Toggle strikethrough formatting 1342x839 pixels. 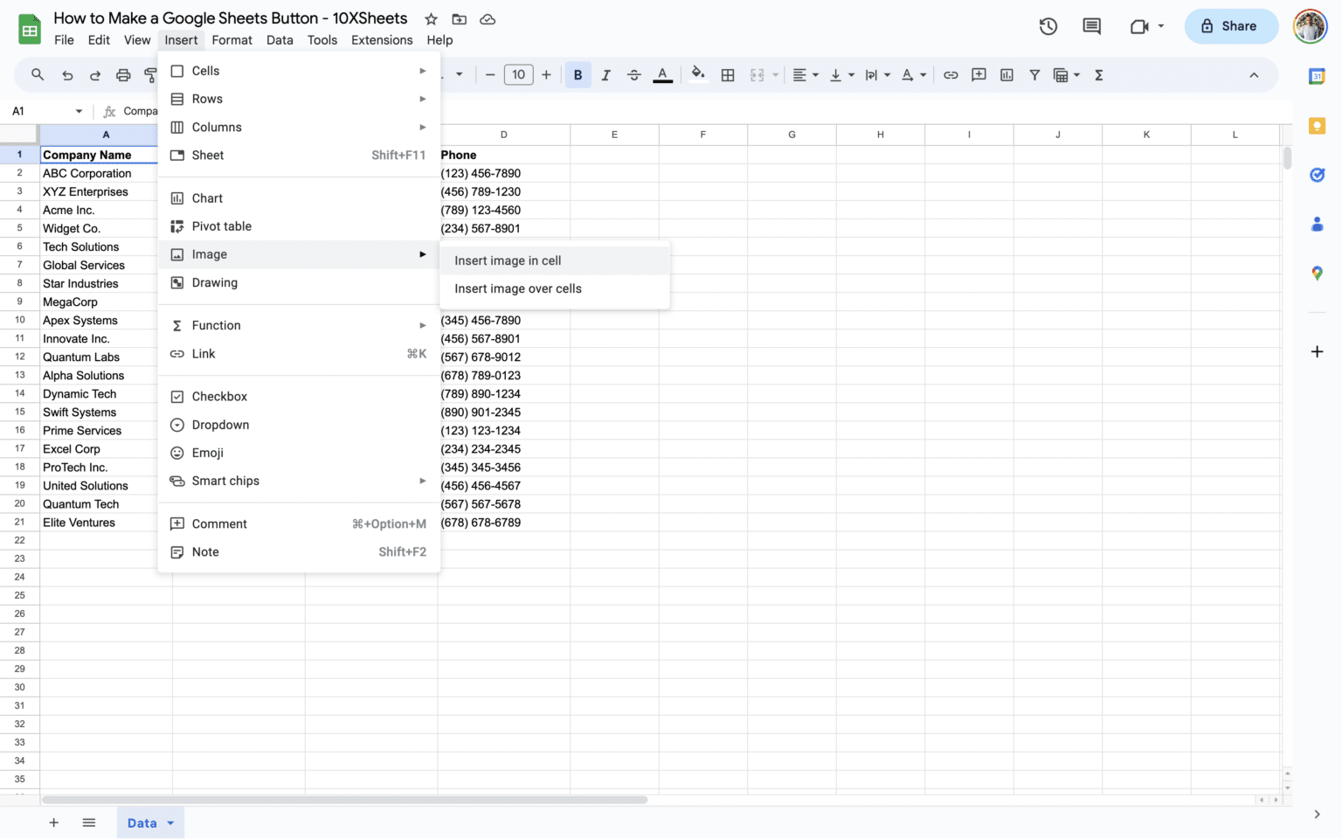click(x=633, y=75)
